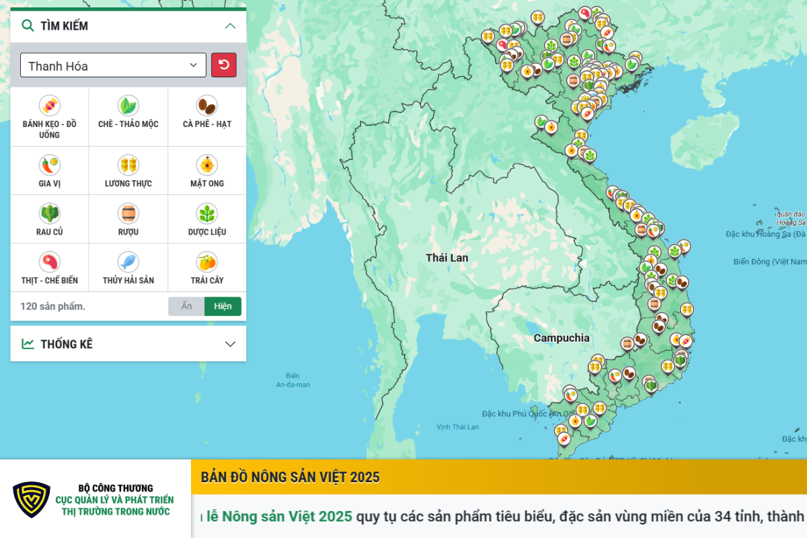
Task: Click the red reset filter button
Action: tap(224, 65)
